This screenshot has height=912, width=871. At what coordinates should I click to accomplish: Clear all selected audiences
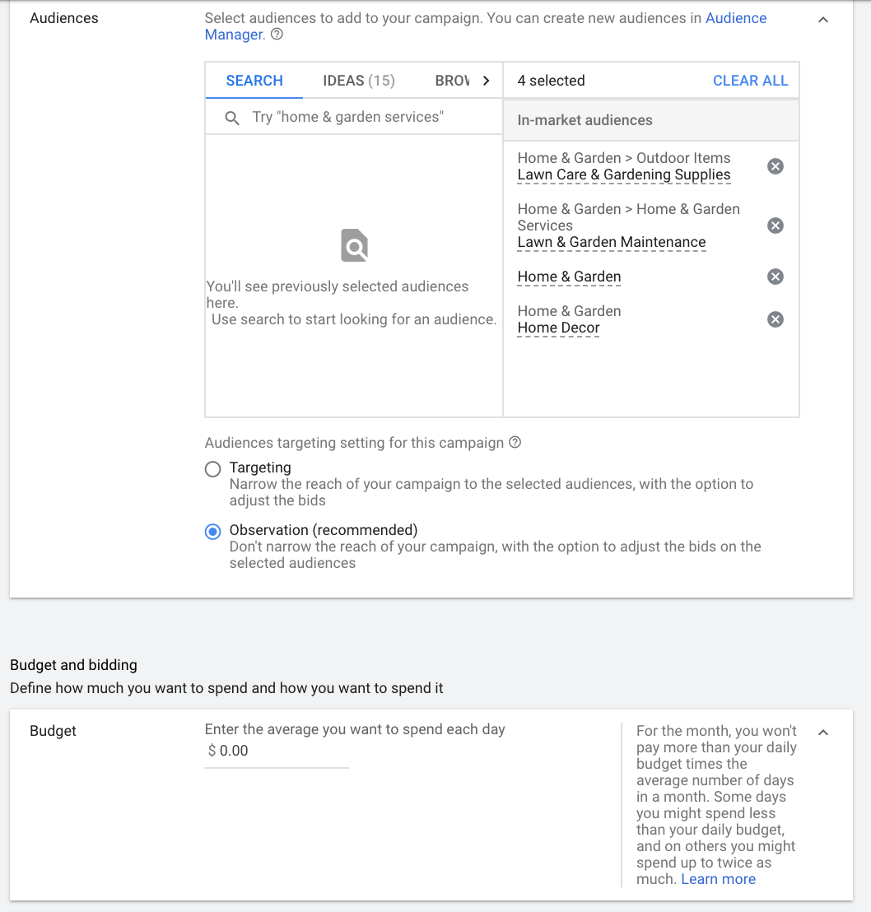(750, 80)
